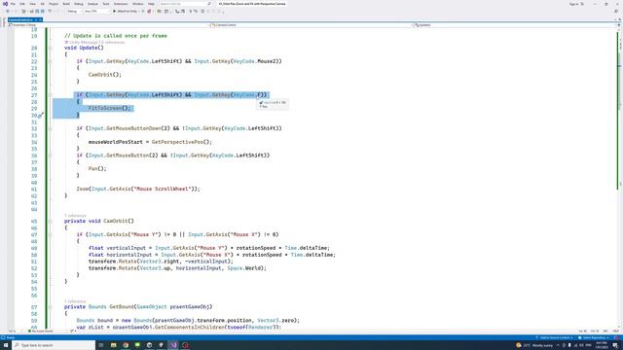
Task: Click the Attach to Unity button
Action: click(126, 12)
